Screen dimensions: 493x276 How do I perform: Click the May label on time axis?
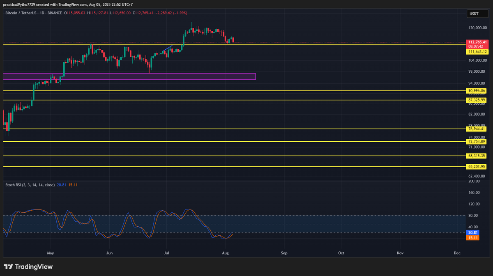51,253
